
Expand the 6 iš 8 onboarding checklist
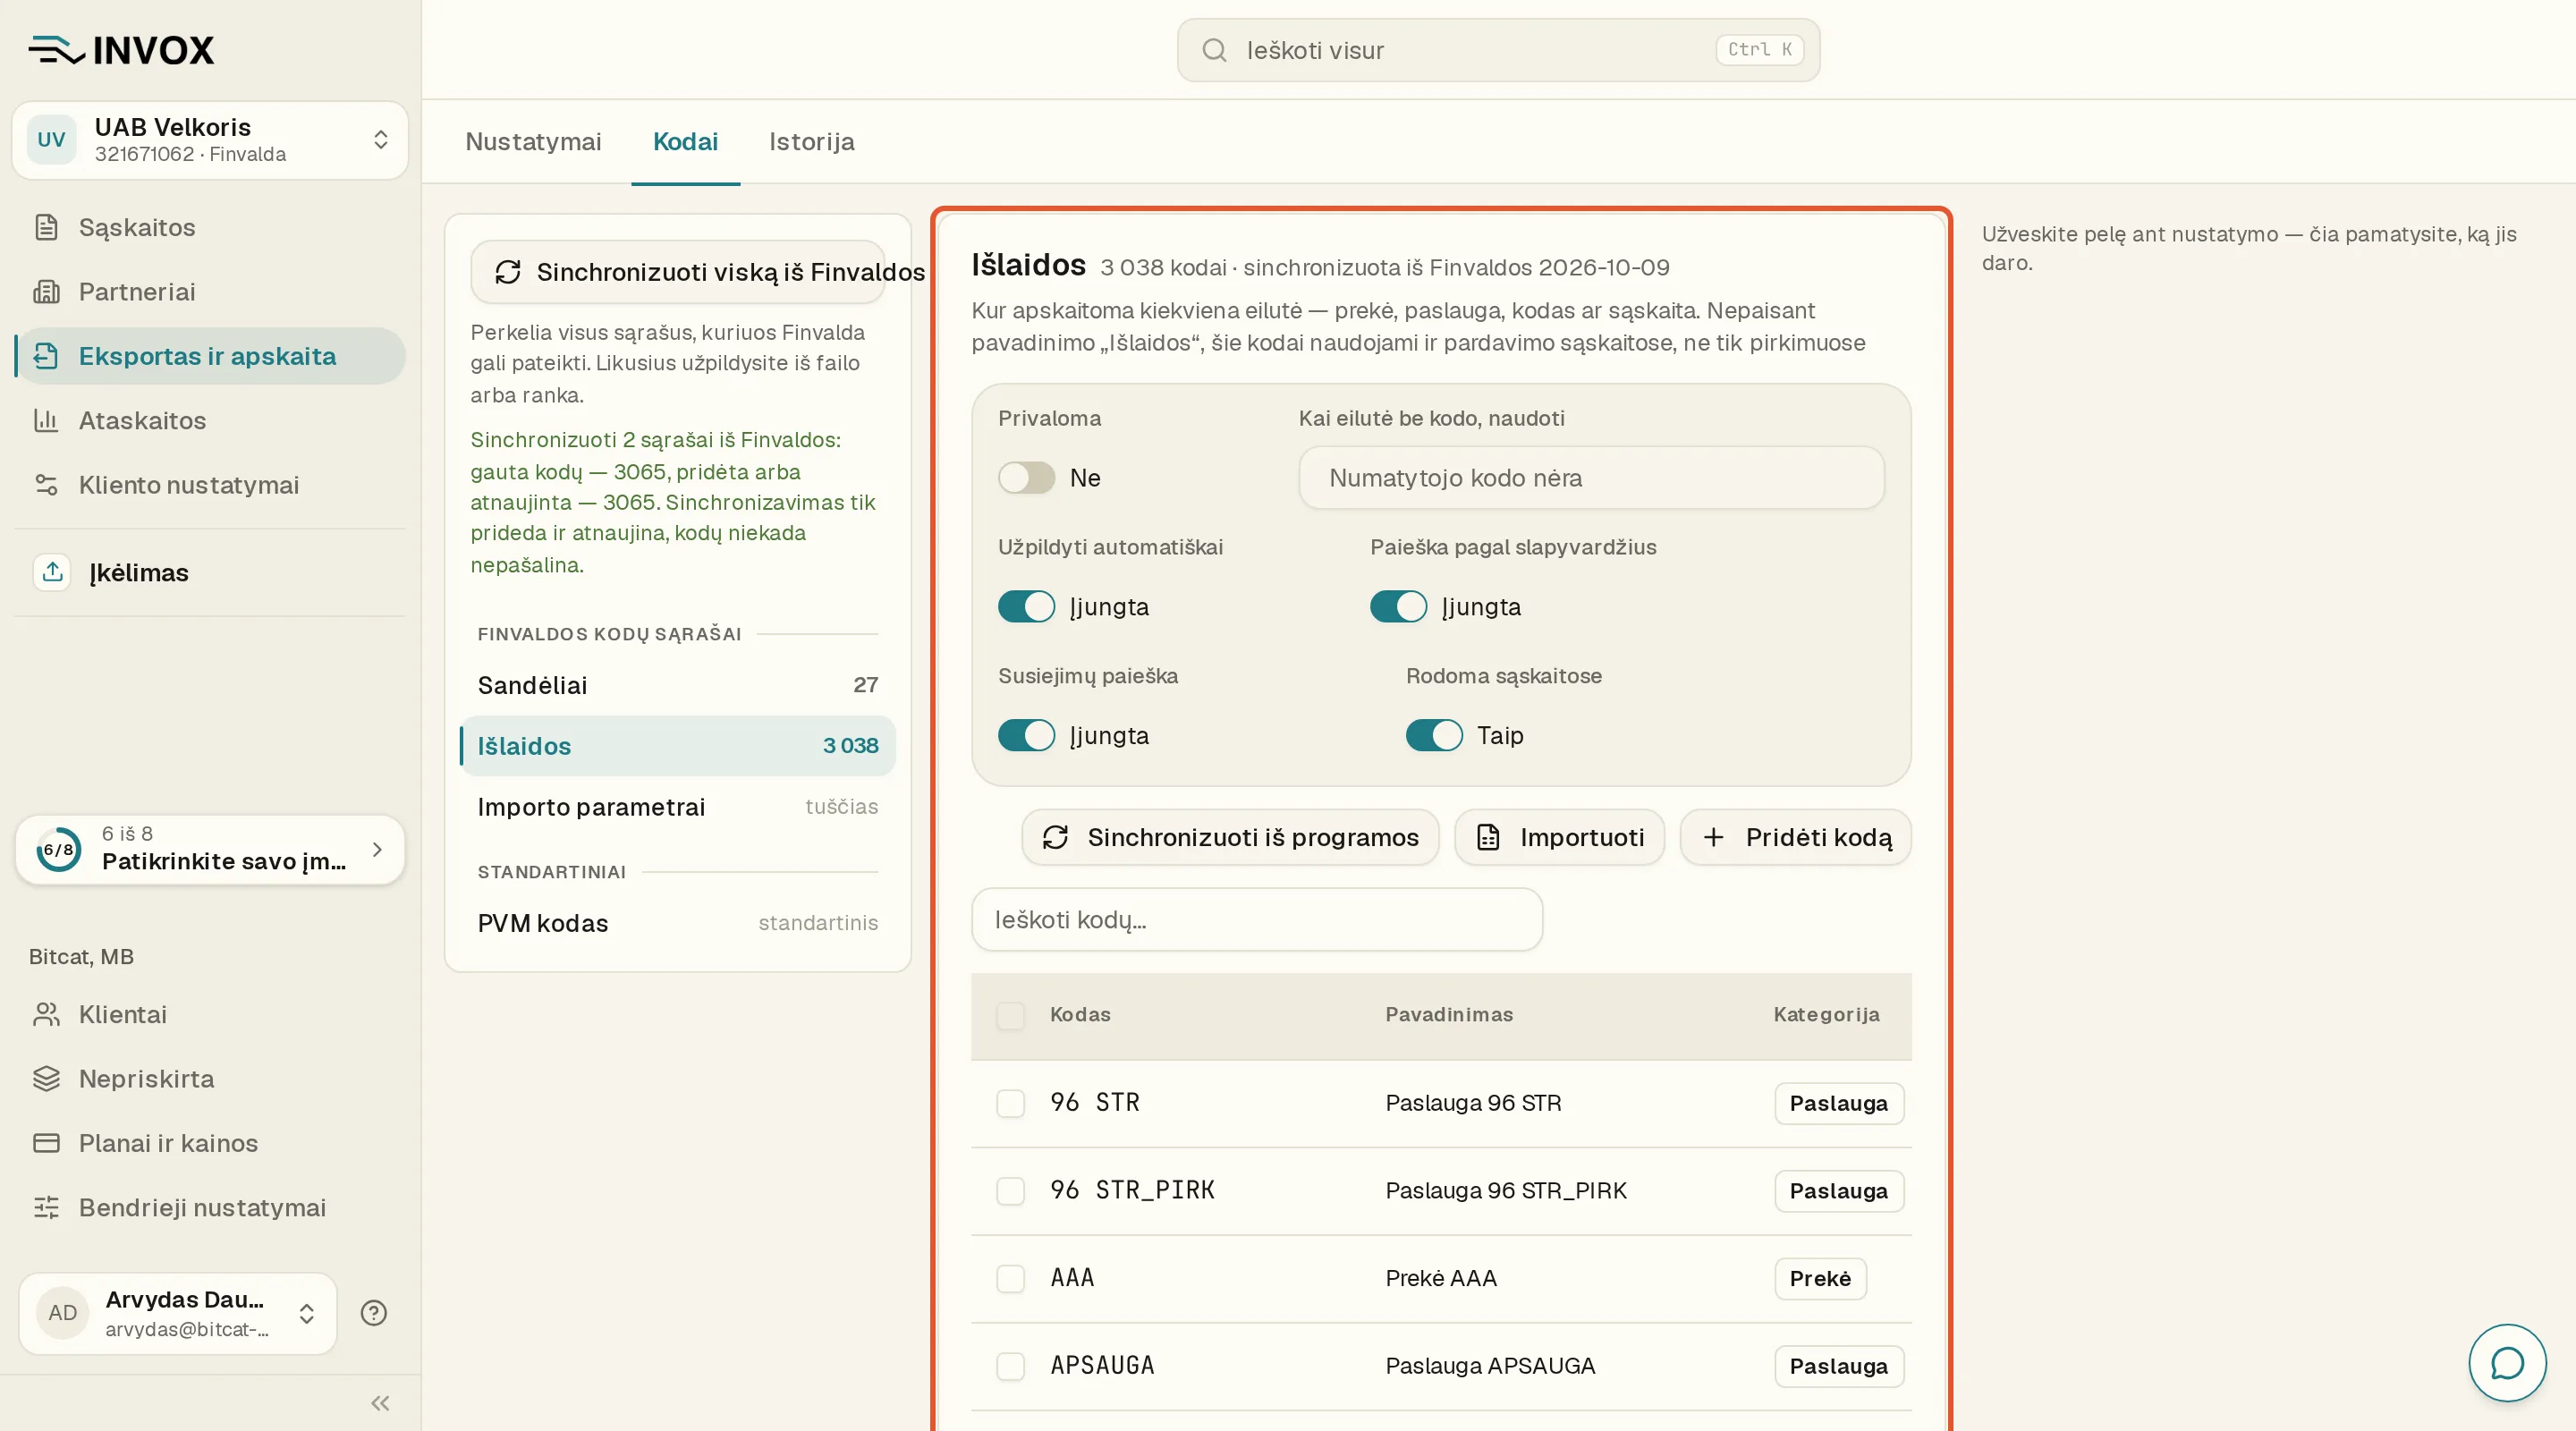pyautogui.click(x=210, y=849)
